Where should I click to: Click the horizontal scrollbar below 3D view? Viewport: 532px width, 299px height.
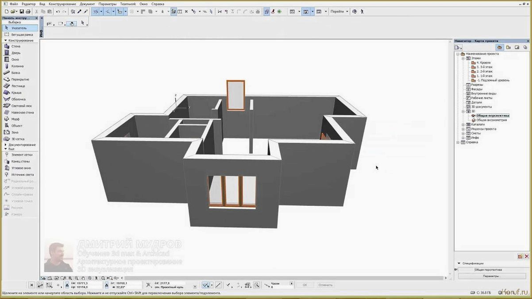tap(283, 278)
